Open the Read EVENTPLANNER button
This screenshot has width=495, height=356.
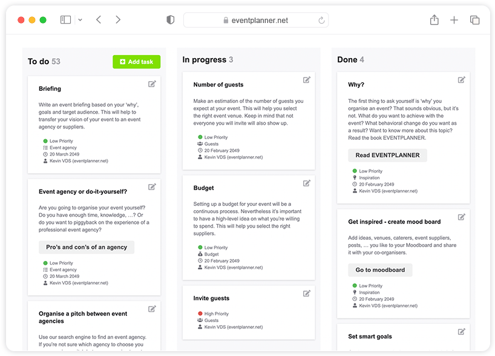click(x=387, y=156)
